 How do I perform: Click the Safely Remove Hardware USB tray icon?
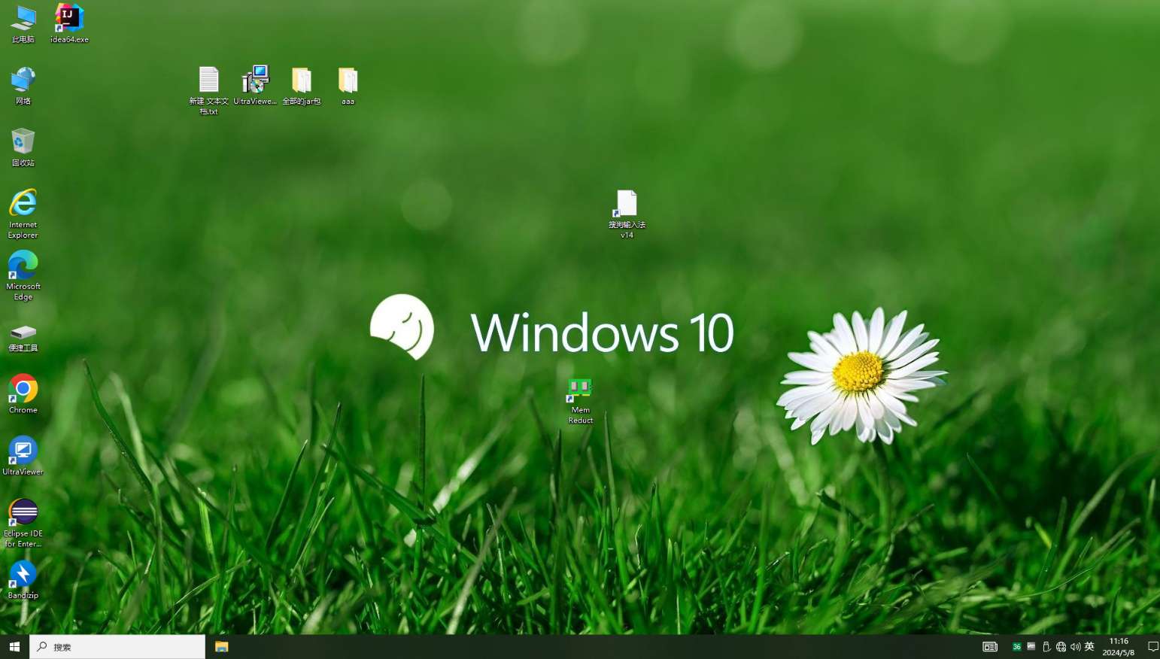click(x=1046, y=647)
